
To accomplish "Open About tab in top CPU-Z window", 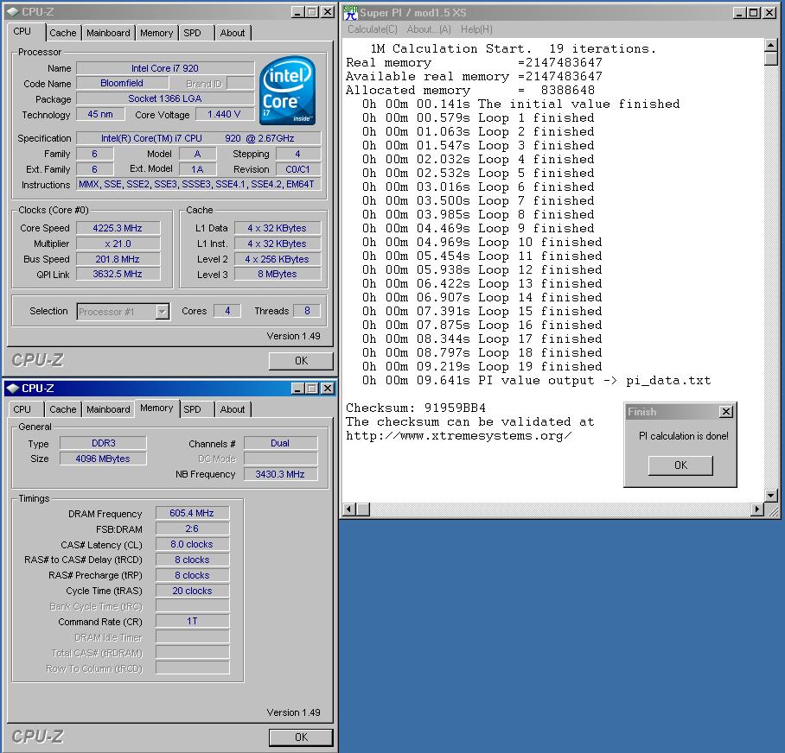I will [233, 33].
